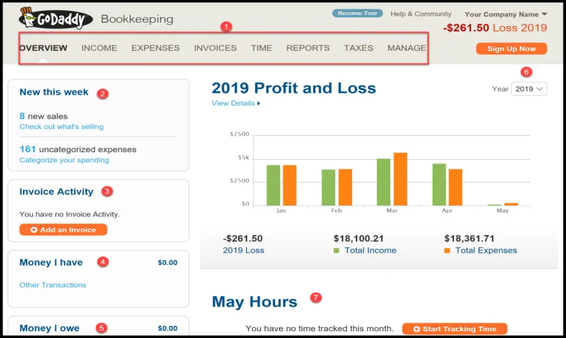Click the orange February expenses bar
This screenshot has width=566, height=338.
(x=345, y=187)
